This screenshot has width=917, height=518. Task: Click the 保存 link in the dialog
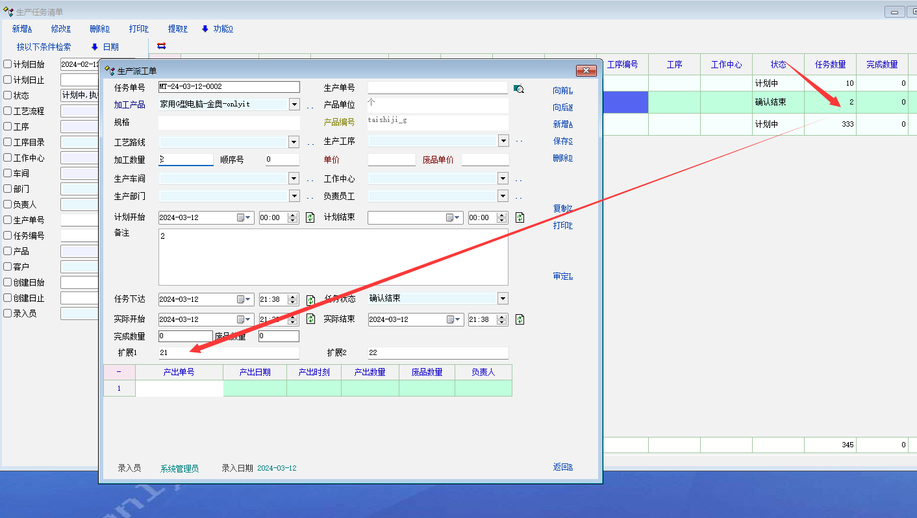click(x=562, y=141)
